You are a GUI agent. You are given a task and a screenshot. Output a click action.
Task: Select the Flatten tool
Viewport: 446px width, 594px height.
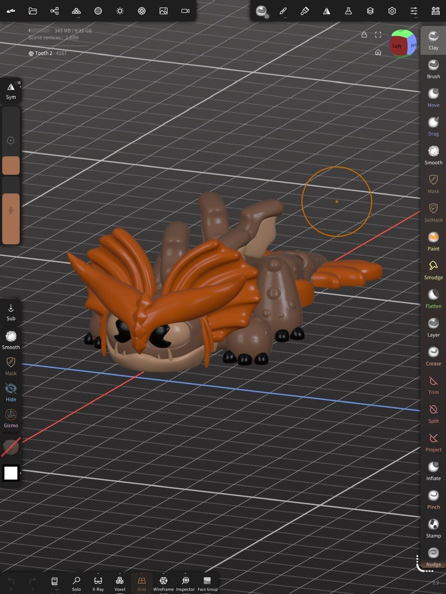click(x=433, y=299)
